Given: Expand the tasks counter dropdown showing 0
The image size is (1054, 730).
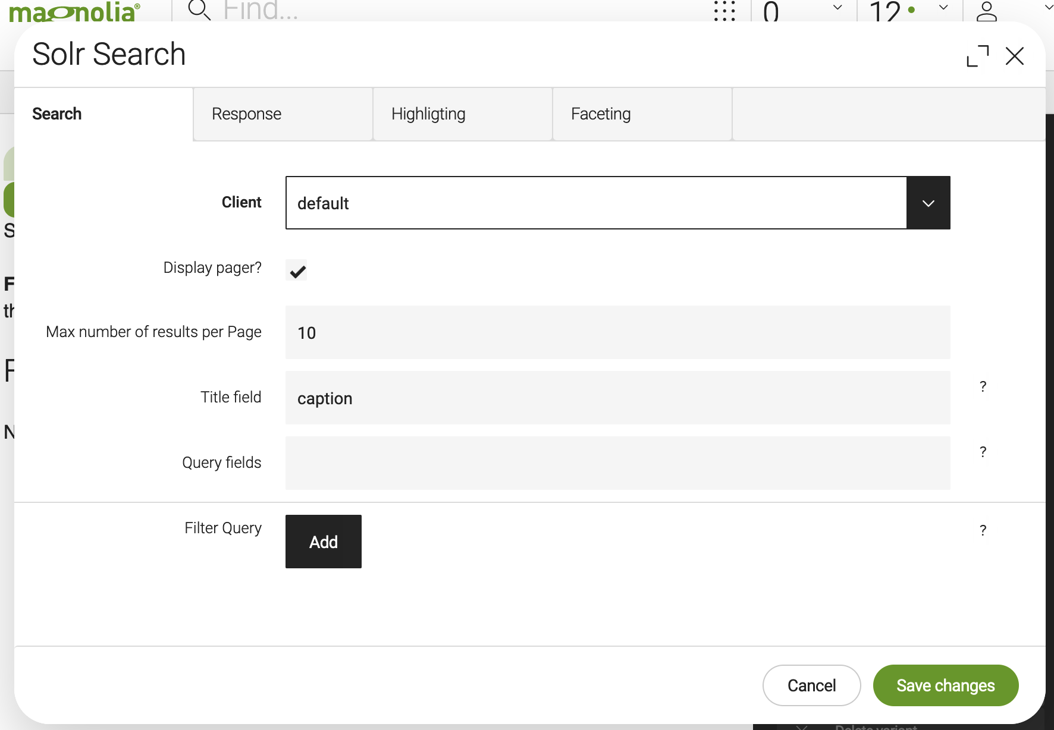Looking at the screenshot, I should click(x=837, y=8).
